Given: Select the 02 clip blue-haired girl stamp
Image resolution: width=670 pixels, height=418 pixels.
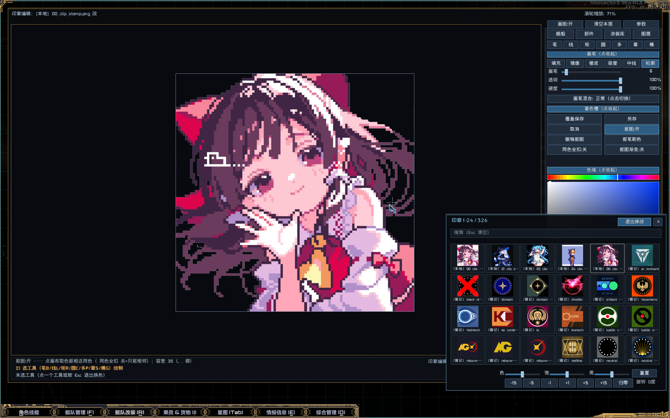Looking at the screenshot, I should pos(537,258).
